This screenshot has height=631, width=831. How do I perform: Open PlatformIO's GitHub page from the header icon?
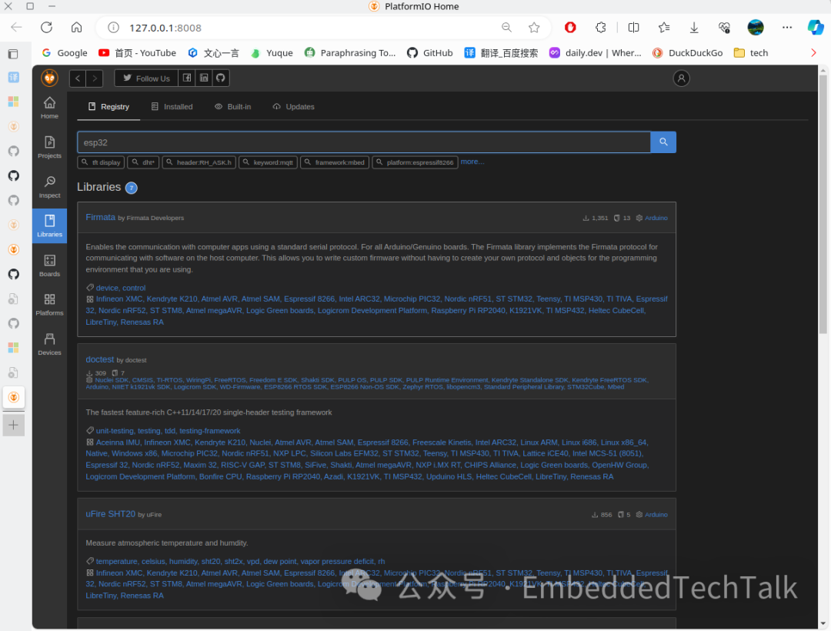point(221,78)
